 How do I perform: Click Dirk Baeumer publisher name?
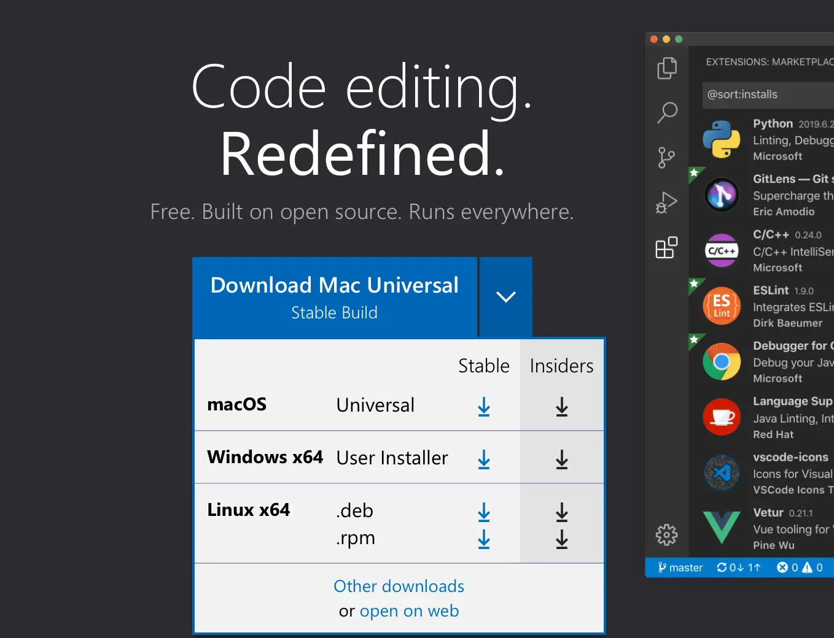point(787,323)
